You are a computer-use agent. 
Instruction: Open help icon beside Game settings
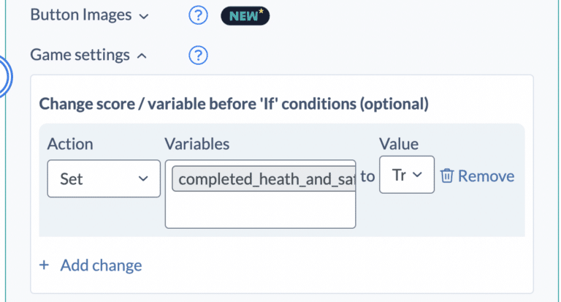[x=198, y=56]
